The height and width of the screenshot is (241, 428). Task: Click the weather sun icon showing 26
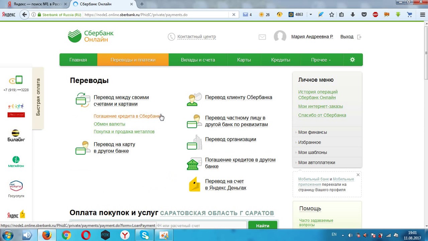264,15
